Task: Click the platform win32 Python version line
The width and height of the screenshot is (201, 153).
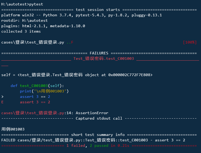Action: (x=81, y=15)
